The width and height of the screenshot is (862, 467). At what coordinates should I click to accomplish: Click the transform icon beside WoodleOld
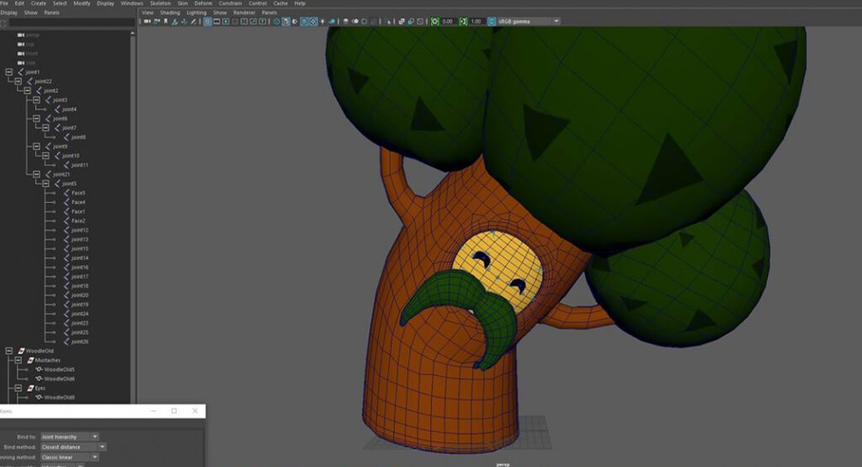click(x=21, y=351)
